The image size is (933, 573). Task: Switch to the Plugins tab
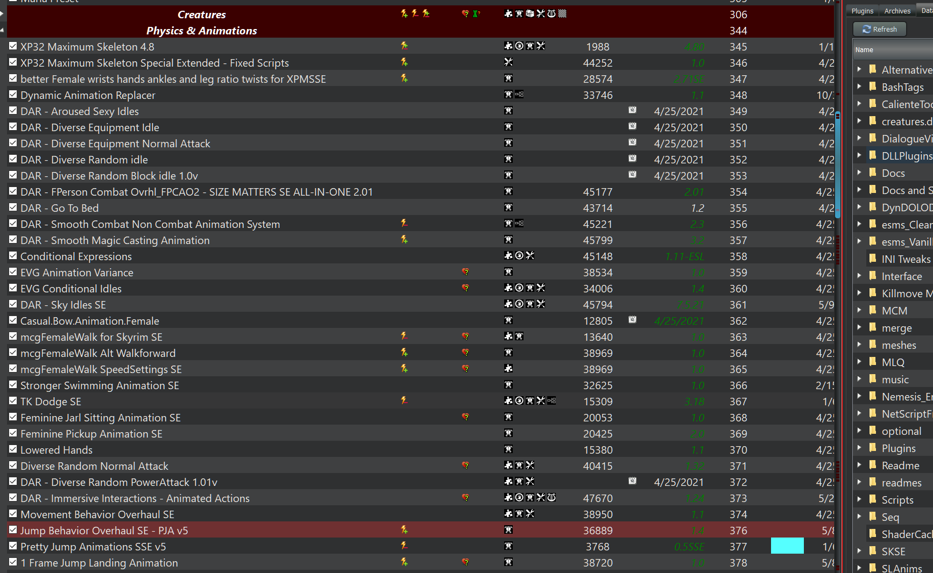(x=863, y=11)
